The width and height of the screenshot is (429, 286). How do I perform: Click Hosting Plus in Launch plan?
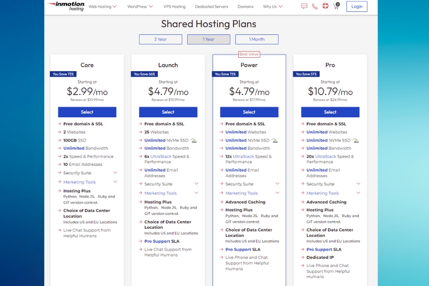(x=158, y=202)
